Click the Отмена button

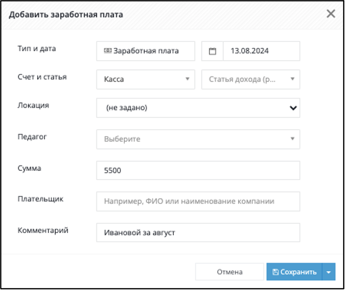pos(230,272)
